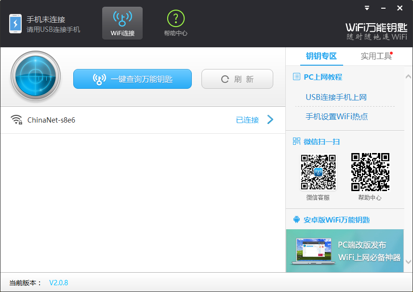This screenshot has width=413, height=292.
Task: Select the ChinaNet-s8e6 network name
Action: [51, 120]
